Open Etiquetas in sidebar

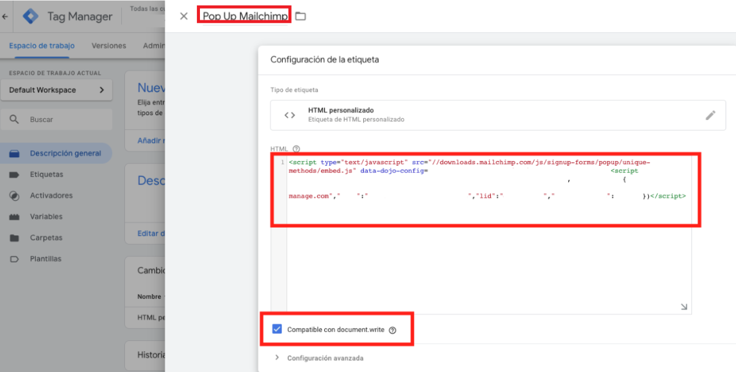pos(46,175)
